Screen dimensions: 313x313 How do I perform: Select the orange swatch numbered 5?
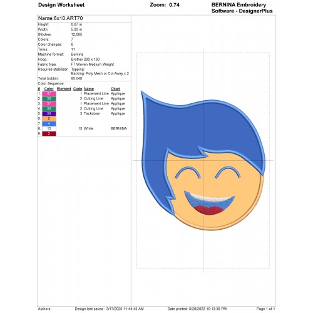point(49,118)
